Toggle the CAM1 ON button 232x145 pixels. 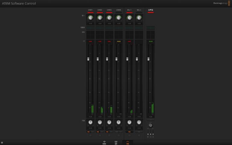[x=89, y=132]
